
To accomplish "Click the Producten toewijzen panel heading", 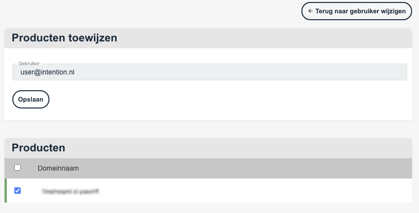I will (64, 37).
